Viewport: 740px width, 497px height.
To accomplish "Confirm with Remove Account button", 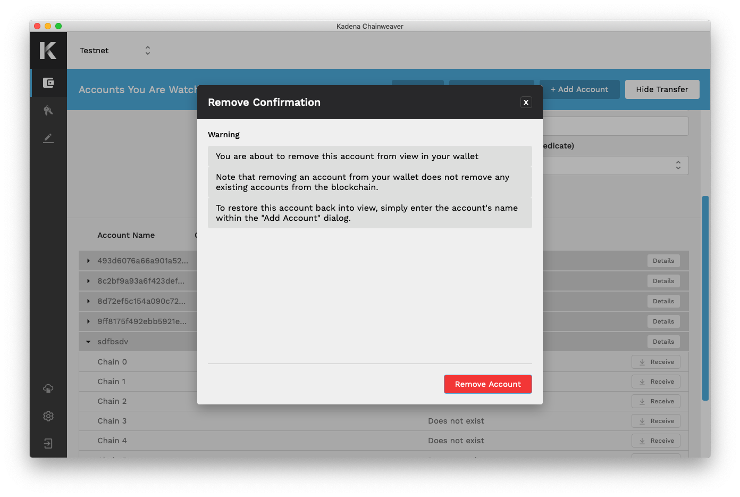I will tap(487, 384).
